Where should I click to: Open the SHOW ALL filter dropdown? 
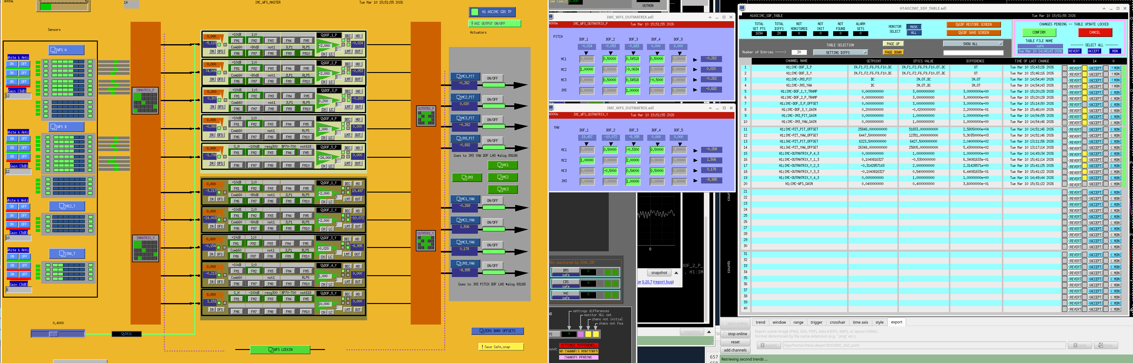973,44
